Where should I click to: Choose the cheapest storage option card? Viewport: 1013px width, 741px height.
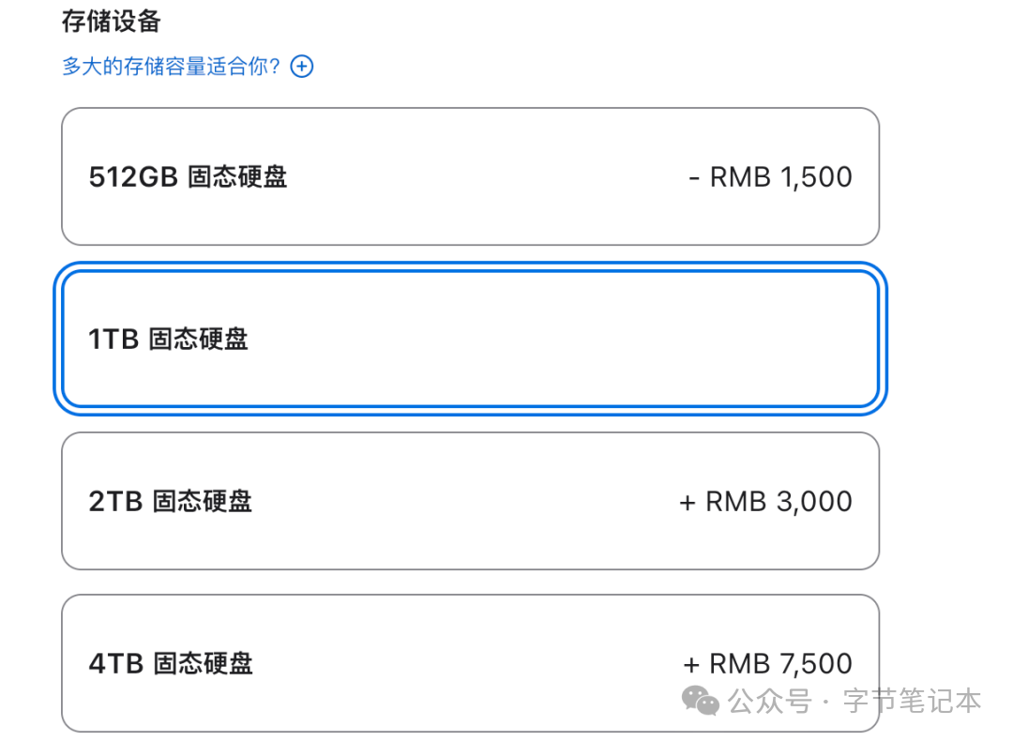point(470,176)
